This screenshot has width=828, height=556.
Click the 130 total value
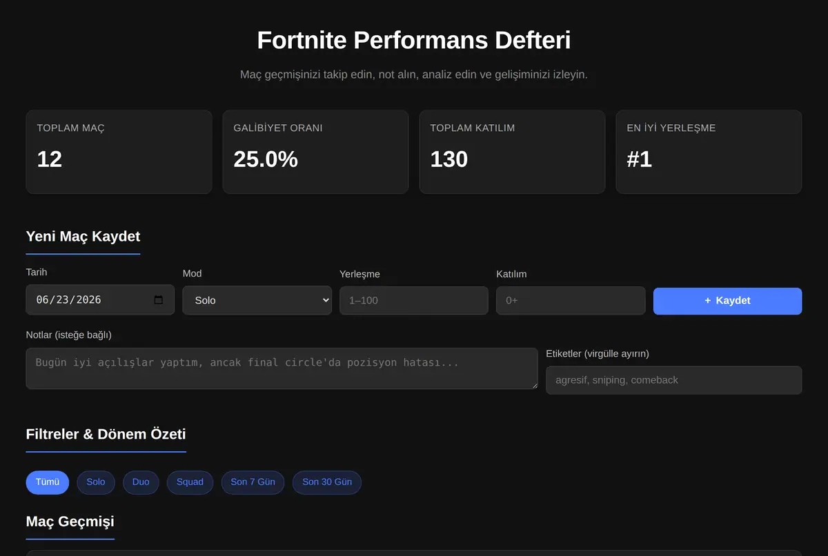coord(449,159)
